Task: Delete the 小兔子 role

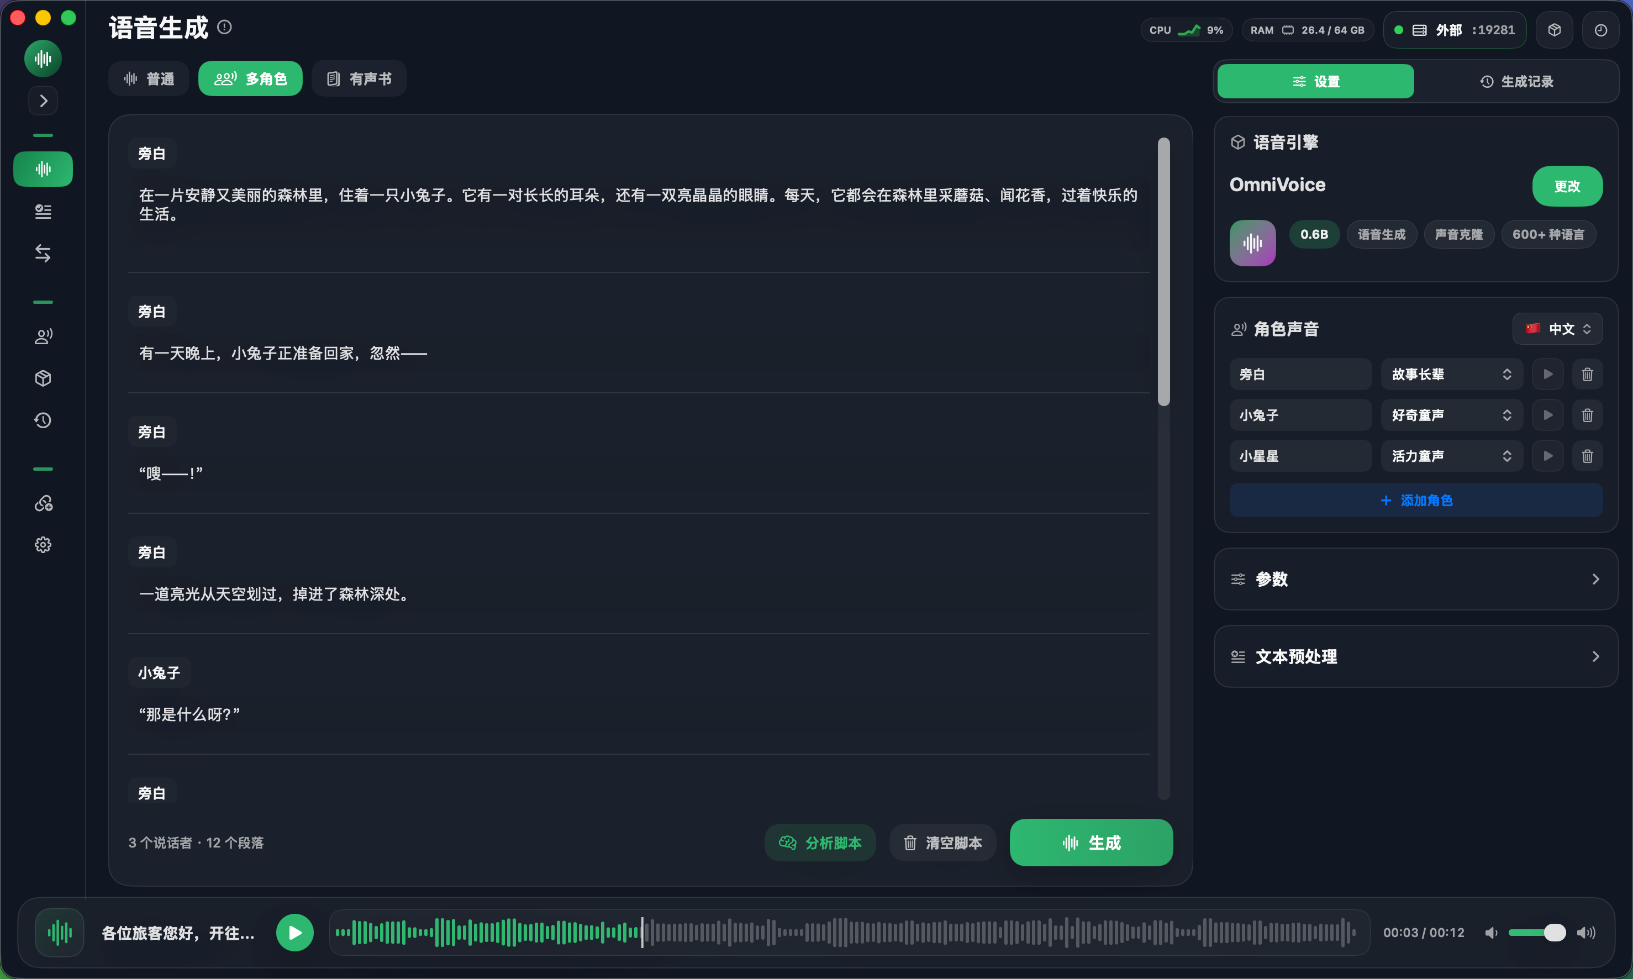Action: point(1588,415)
